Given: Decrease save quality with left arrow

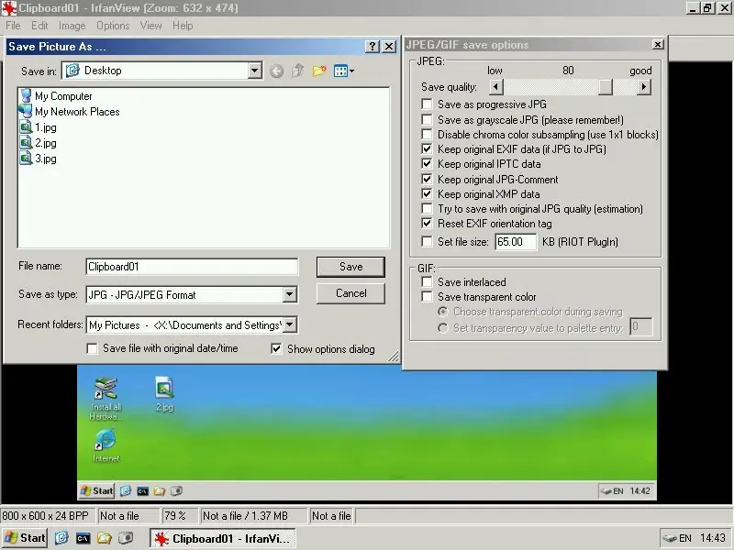Looking at the screenshot, I should (x=496, y=86).
